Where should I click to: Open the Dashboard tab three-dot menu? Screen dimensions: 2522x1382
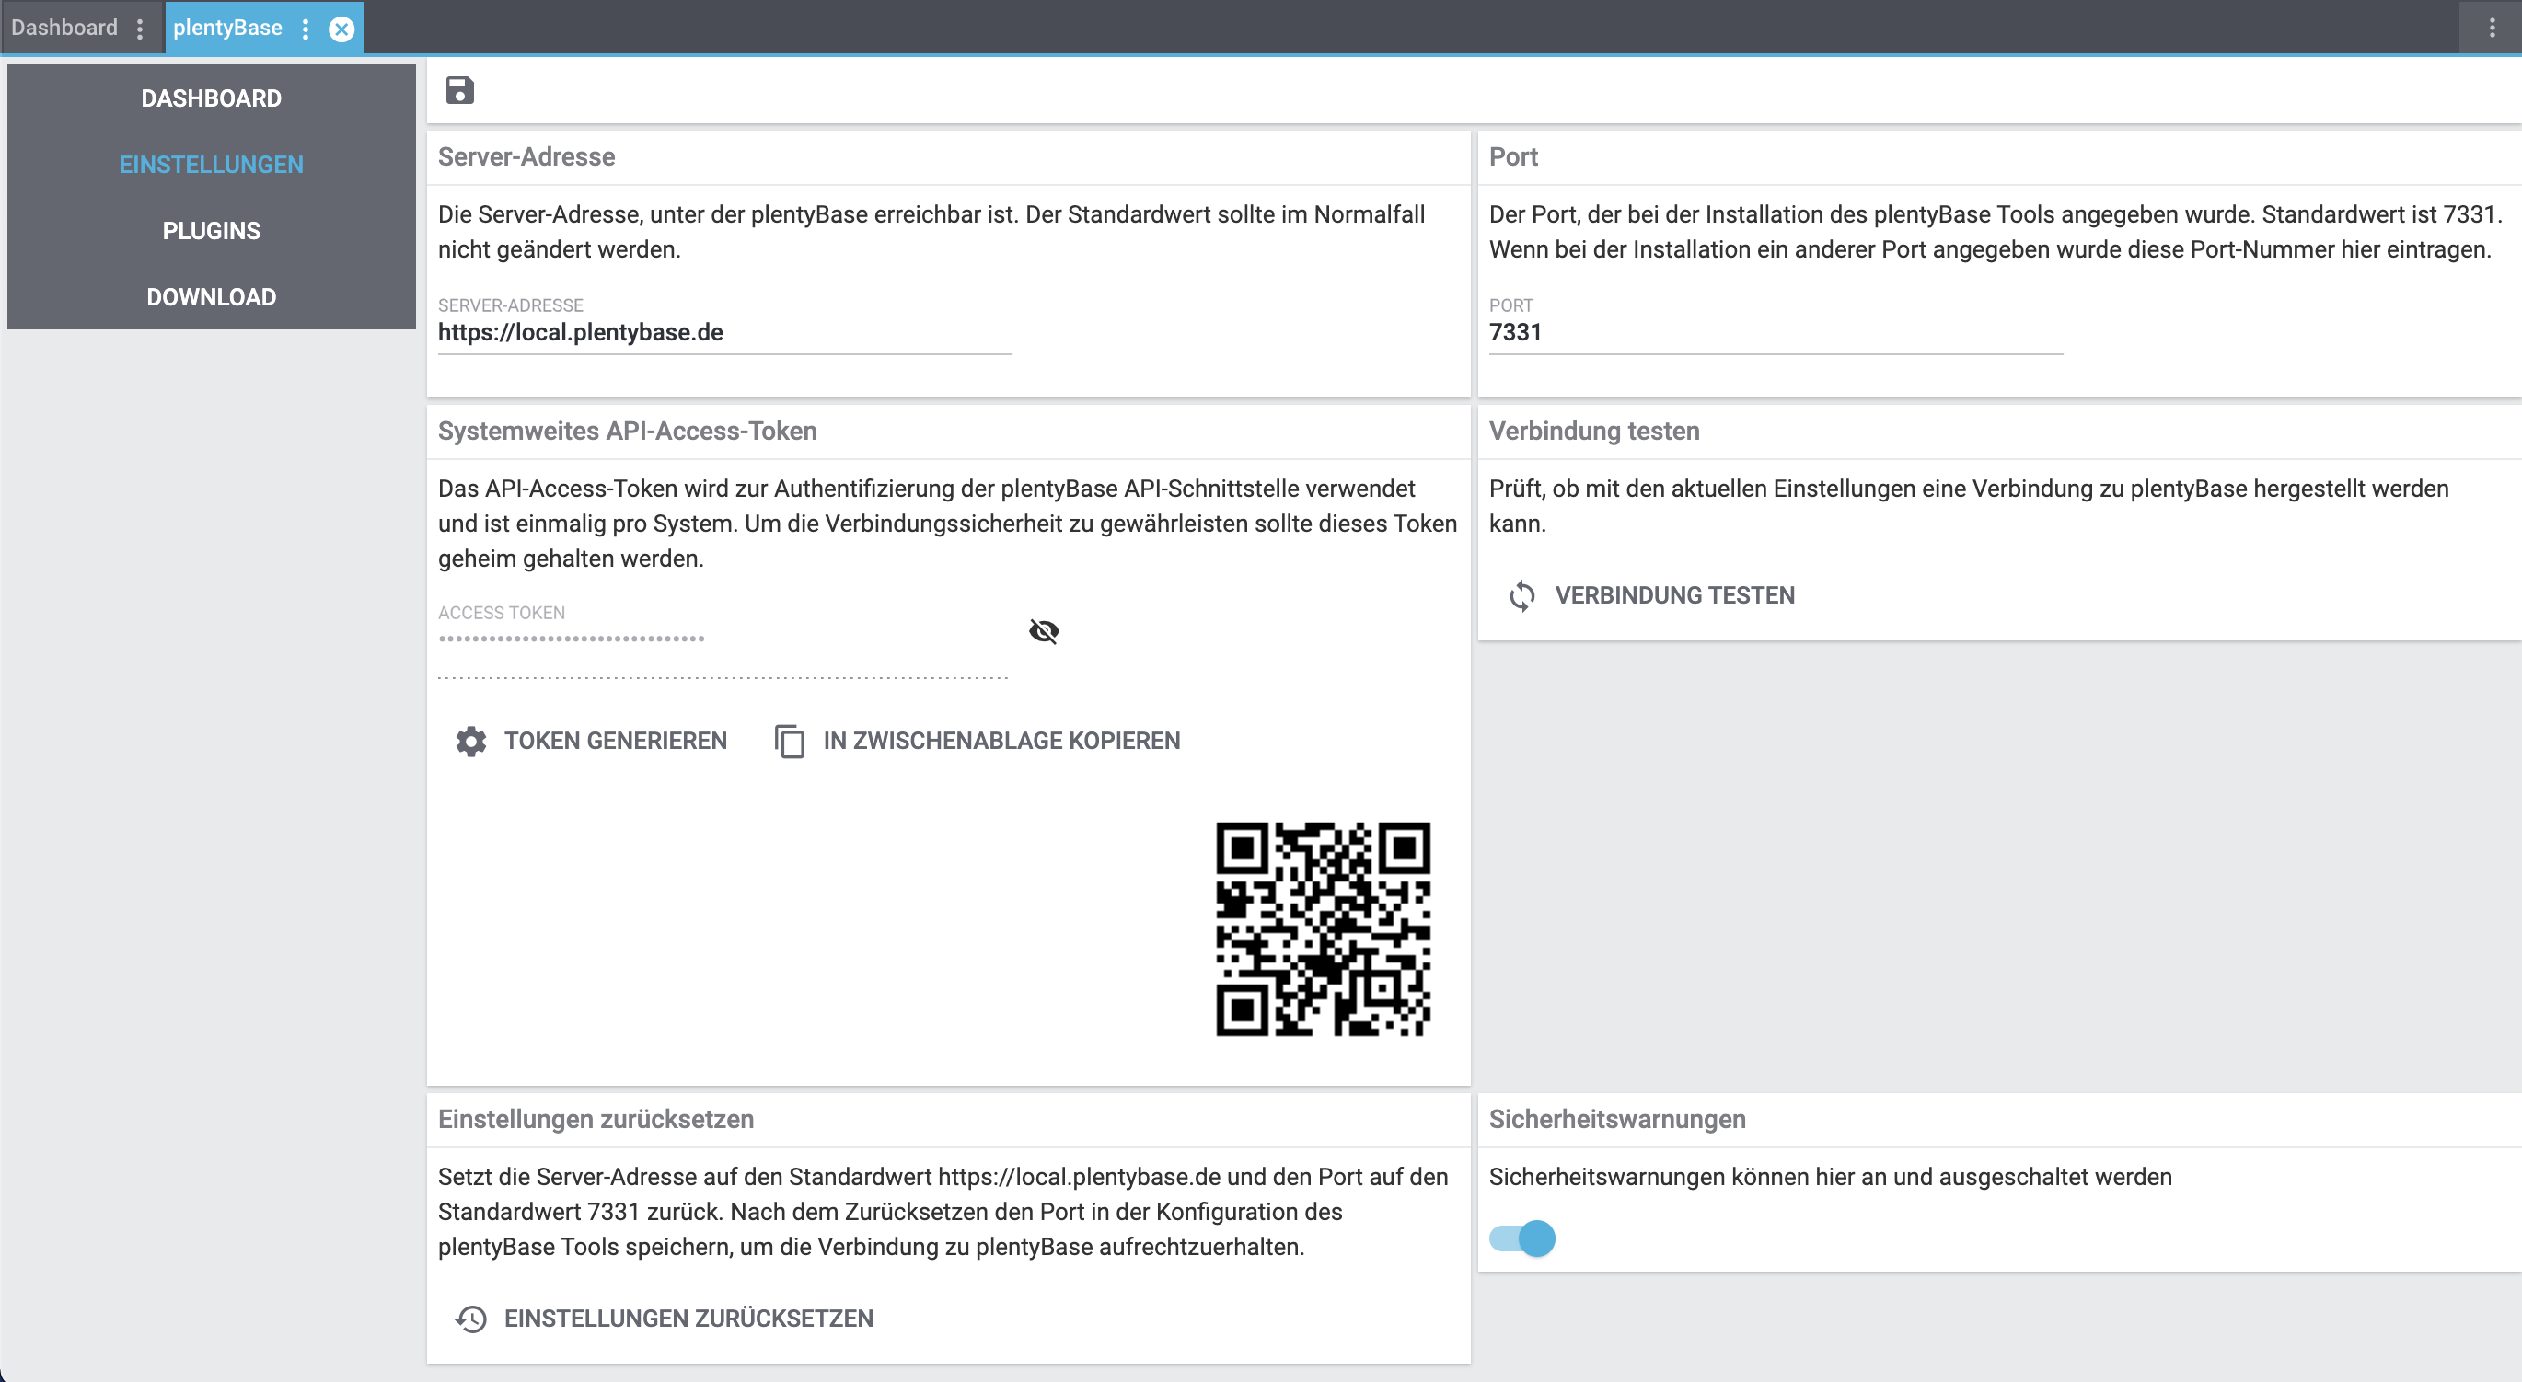click(140, 29)
